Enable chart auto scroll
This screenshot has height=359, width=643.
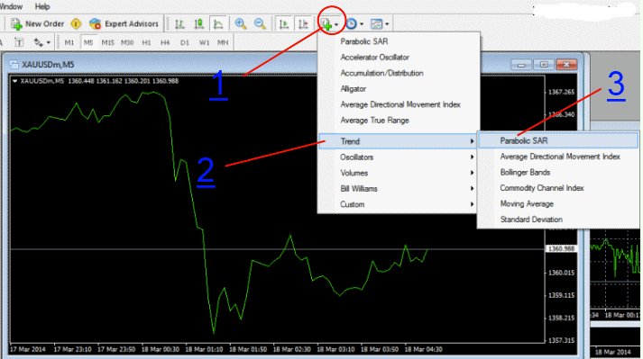tap(283, 23)
